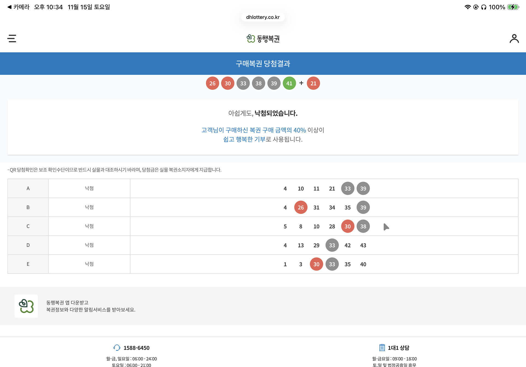The image size is (526, 367).
Task: Open the hamburger menu icon
Action: [x=12, y=39]
